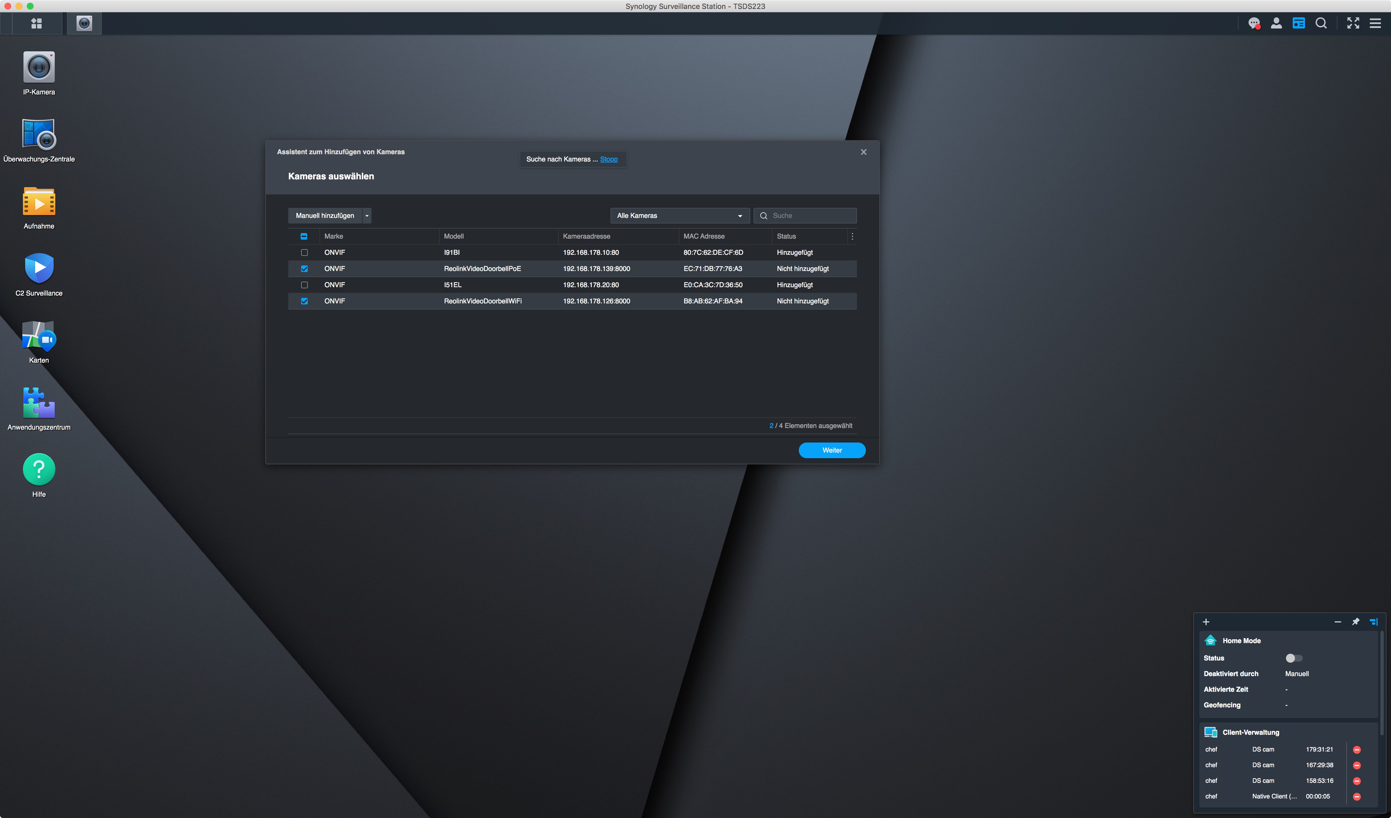Launch the Aufnahme recordings app
The image size is (1391, 818).
39,201
